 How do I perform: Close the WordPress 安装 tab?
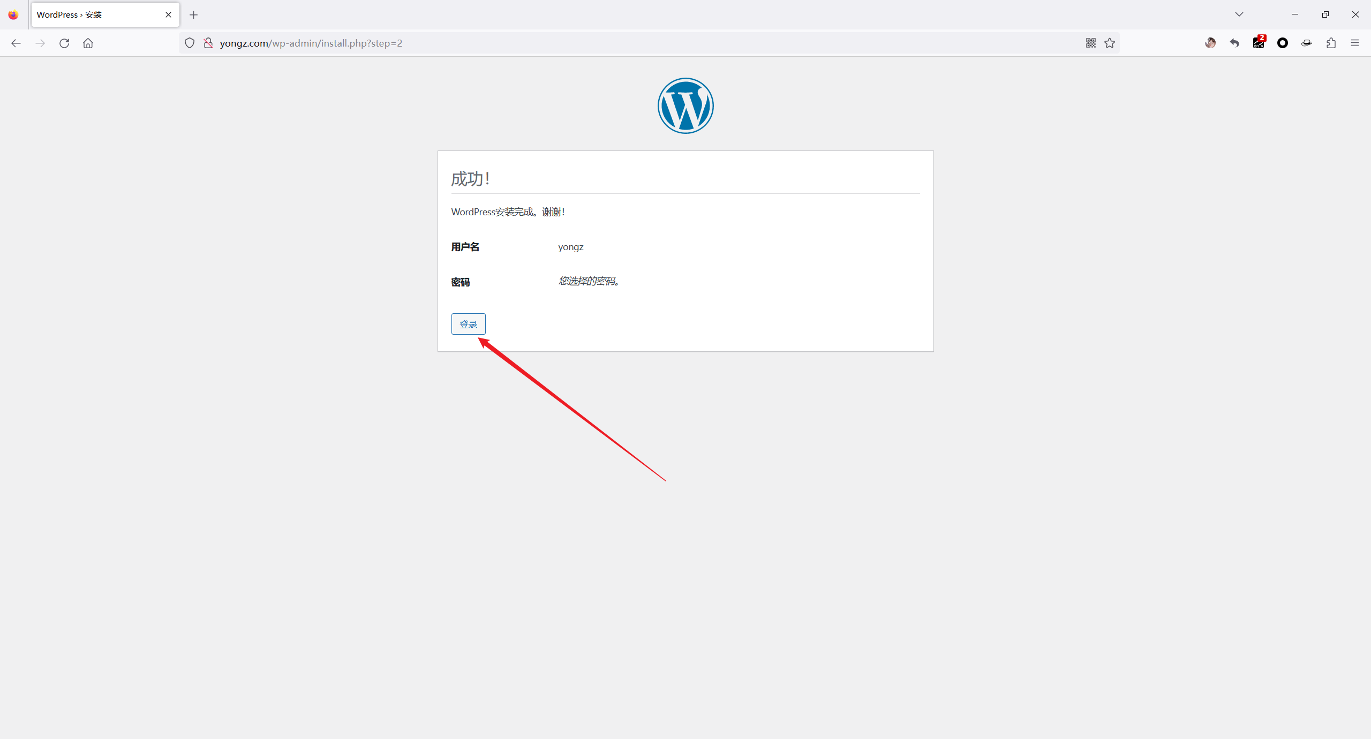(168, 15)
